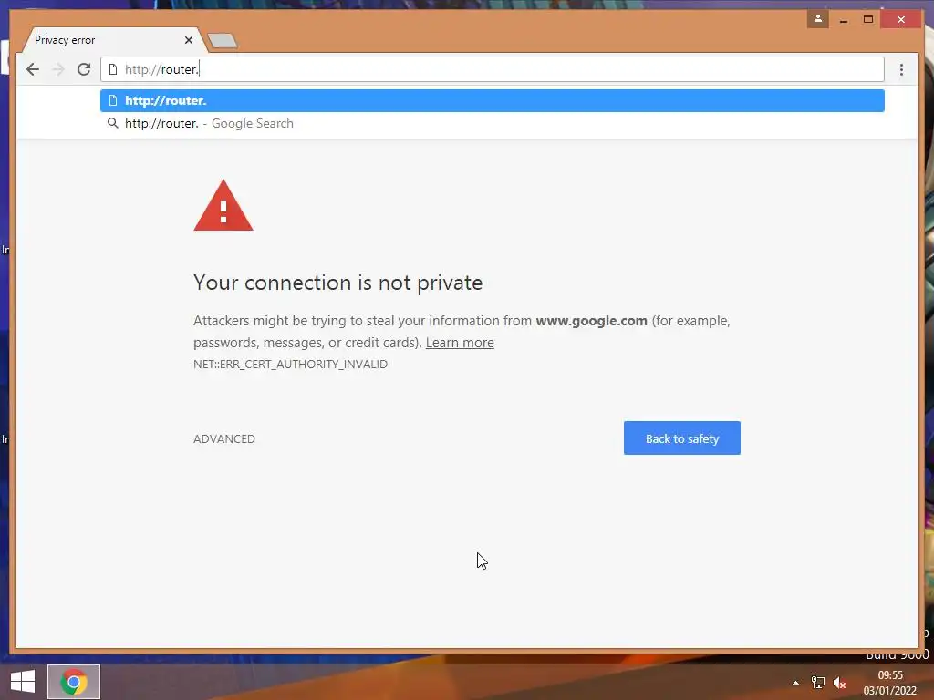Select the http://router. Google Search suggestion
The image size is (934, 700).
point(492,123)
